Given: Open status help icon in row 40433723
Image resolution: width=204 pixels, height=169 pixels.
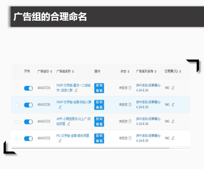Looking at the screenshot, I should pos(130,121).
